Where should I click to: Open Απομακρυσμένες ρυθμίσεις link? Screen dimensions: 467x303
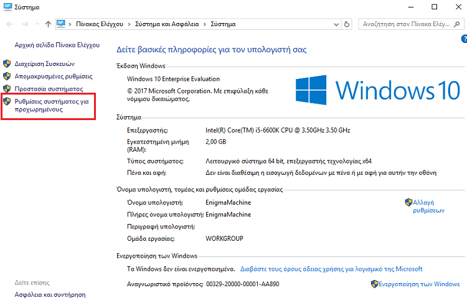54,77
